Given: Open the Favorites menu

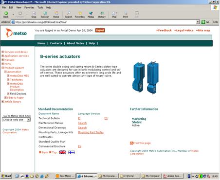Looking at the screenshot, I should [x=29, y=7].
